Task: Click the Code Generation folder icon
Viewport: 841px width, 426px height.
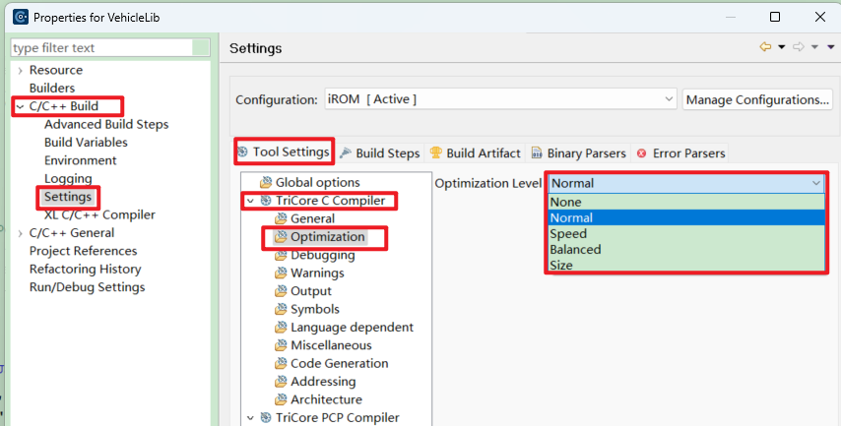Action: coord(281,364)
